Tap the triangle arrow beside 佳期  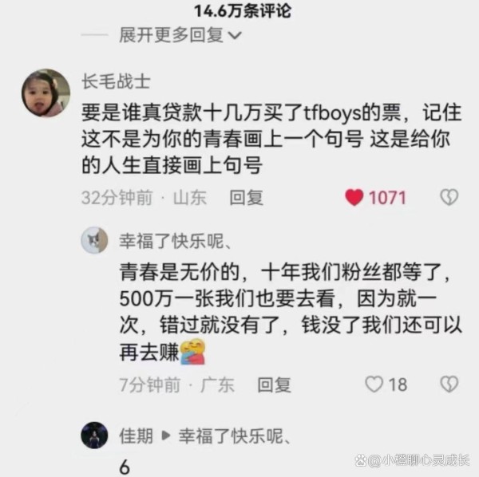166,436
